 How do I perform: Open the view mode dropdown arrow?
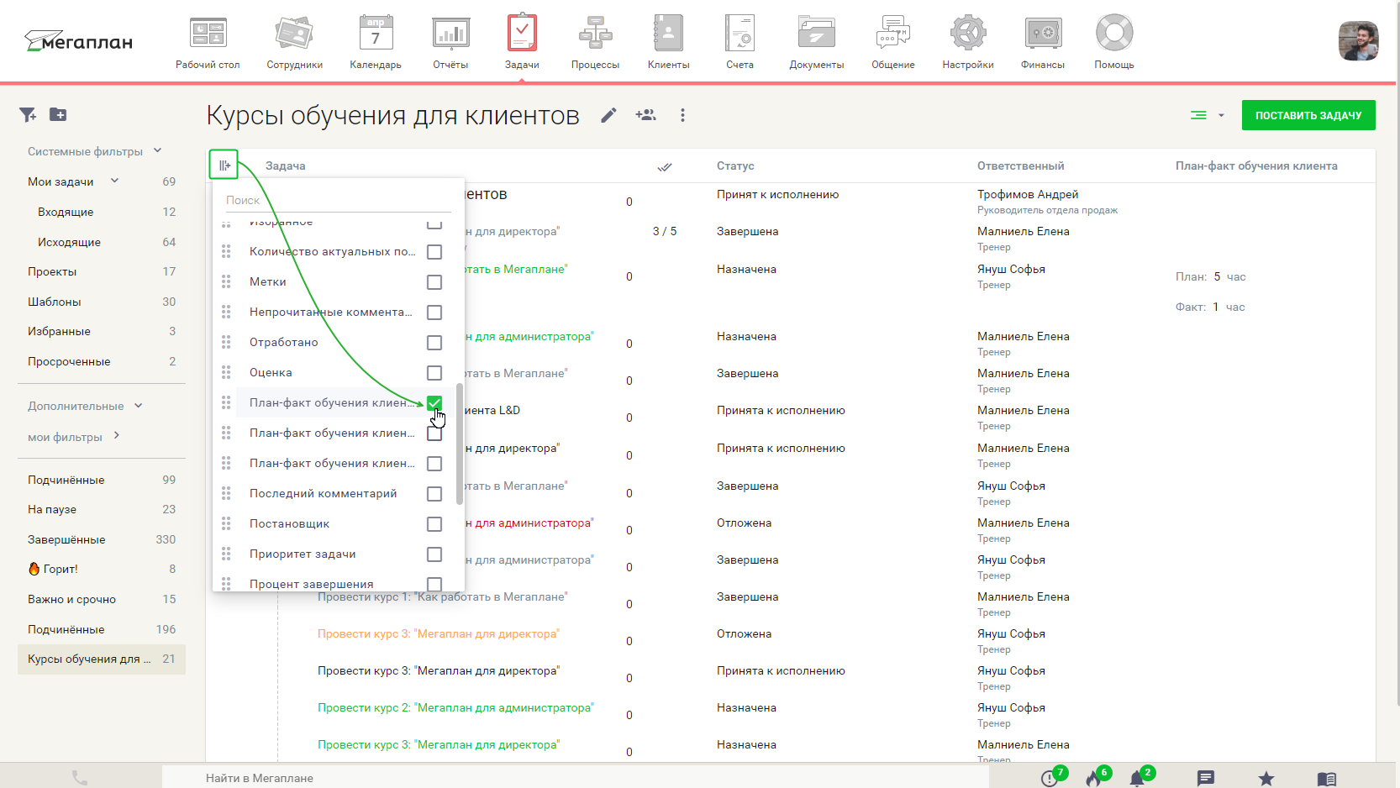[1221, 116]
